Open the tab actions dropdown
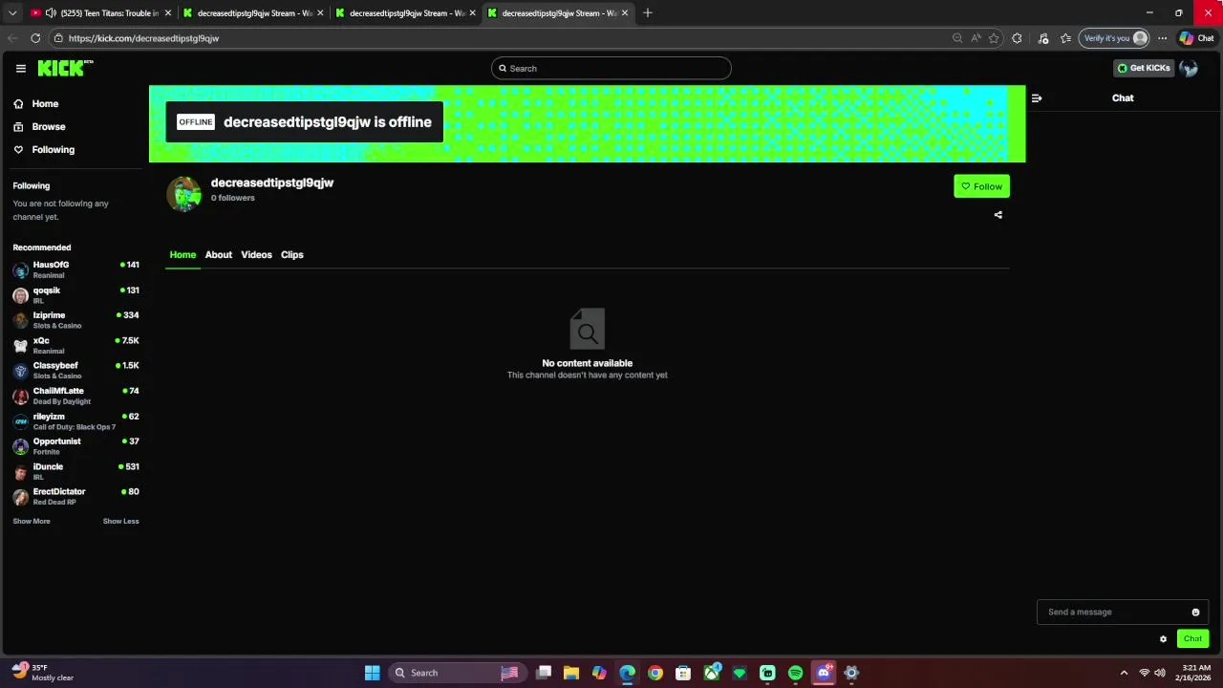 click(12, 13)
